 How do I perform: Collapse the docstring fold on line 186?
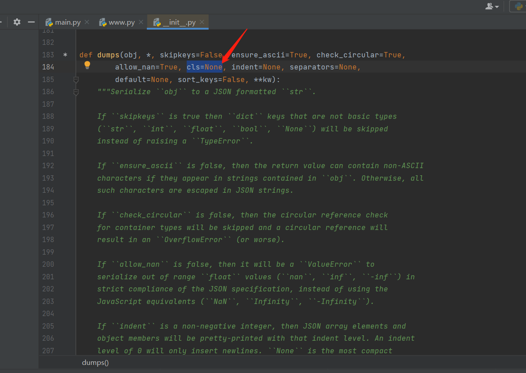pyautogui.click(x=76, y=92)
